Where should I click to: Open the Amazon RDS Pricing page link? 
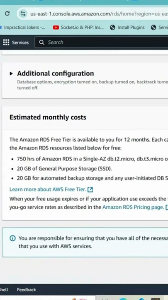point(133,207)
